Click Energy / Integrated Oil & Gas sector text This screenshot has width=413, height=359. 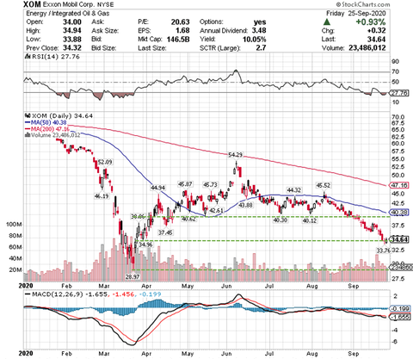click(x=68, y=14)
